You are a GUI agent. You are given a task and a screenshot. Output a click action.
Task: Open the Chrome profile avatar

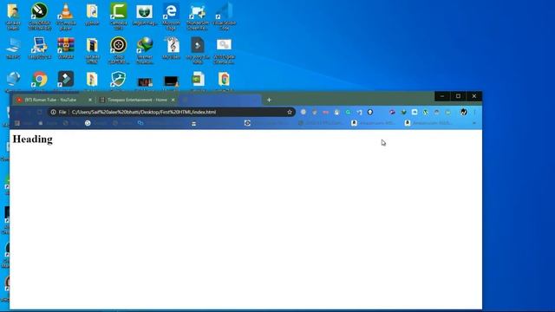click(x=464, y=112)
